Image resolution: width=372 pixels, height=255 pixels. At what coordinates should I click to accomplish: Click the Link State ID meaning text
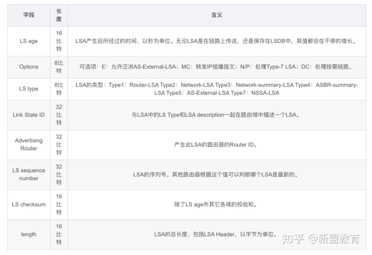tap(216, 115)
